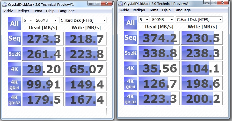Click the 4K QD:32 write value 167.4
The image size is (232, 121).
(x=86, y=99)
